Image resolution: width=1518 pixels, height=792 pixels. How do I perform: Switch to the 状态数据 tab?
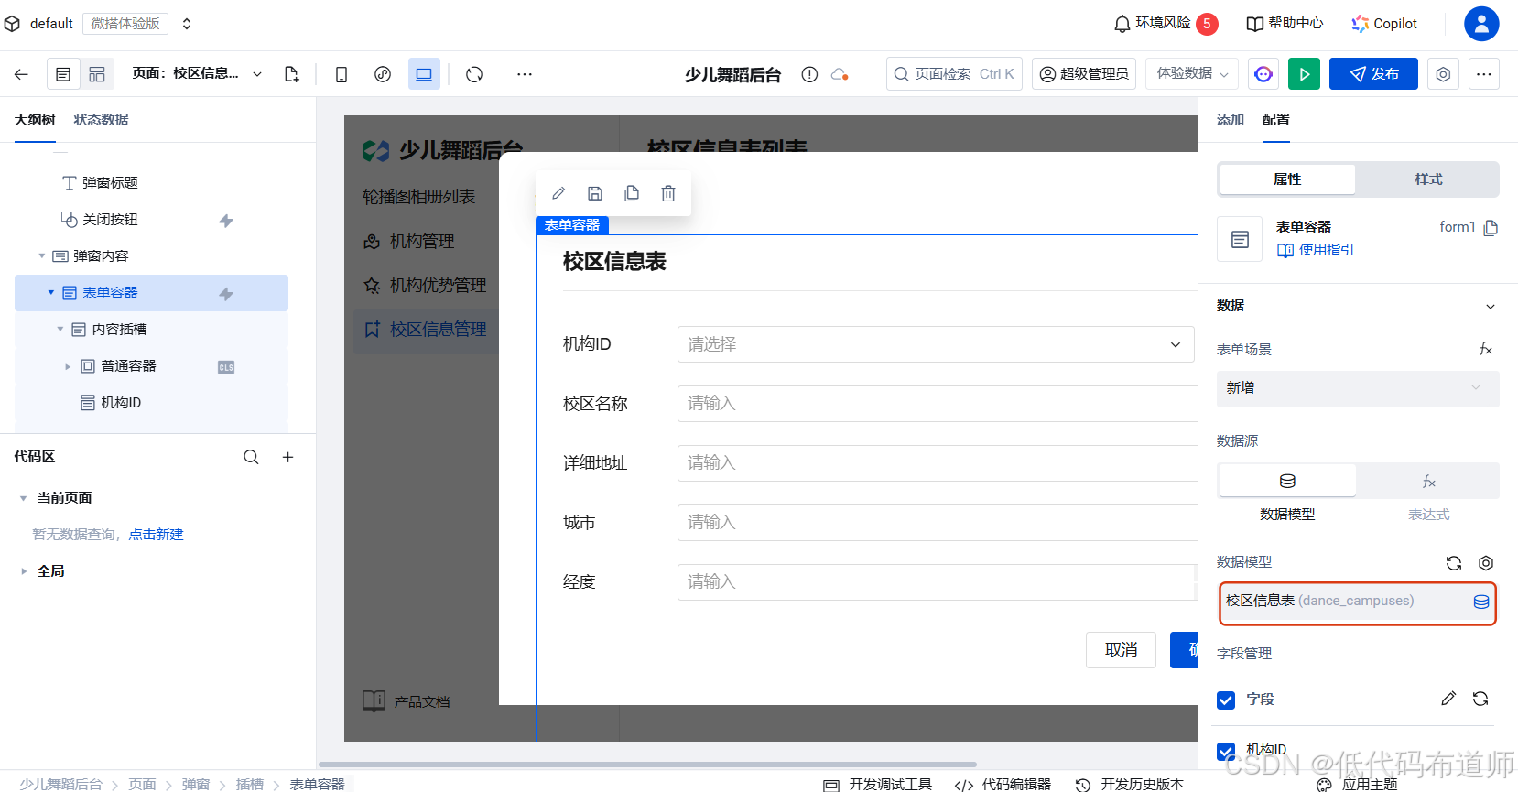101,120
